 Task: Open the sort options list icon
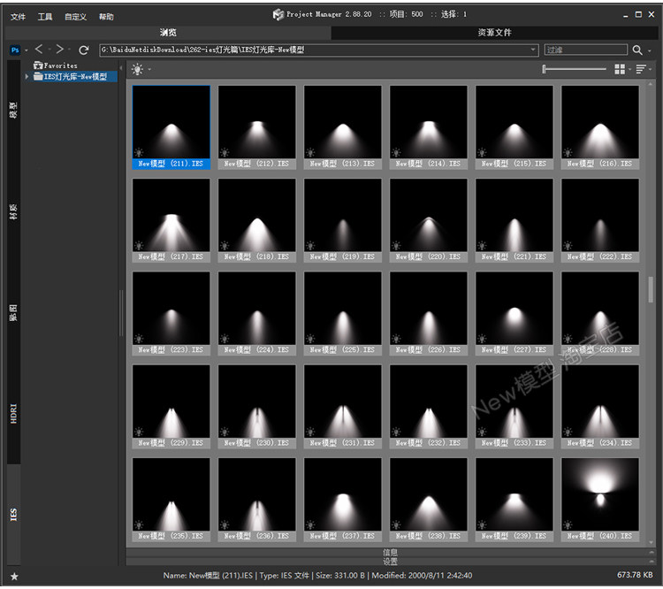(x=641, y=69)
